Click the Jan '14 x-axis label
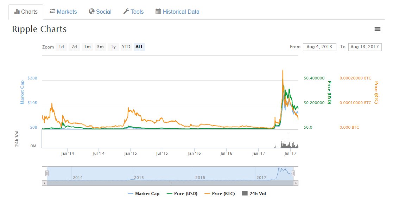This screenshot has height=199, width=399. pos(68,154)
